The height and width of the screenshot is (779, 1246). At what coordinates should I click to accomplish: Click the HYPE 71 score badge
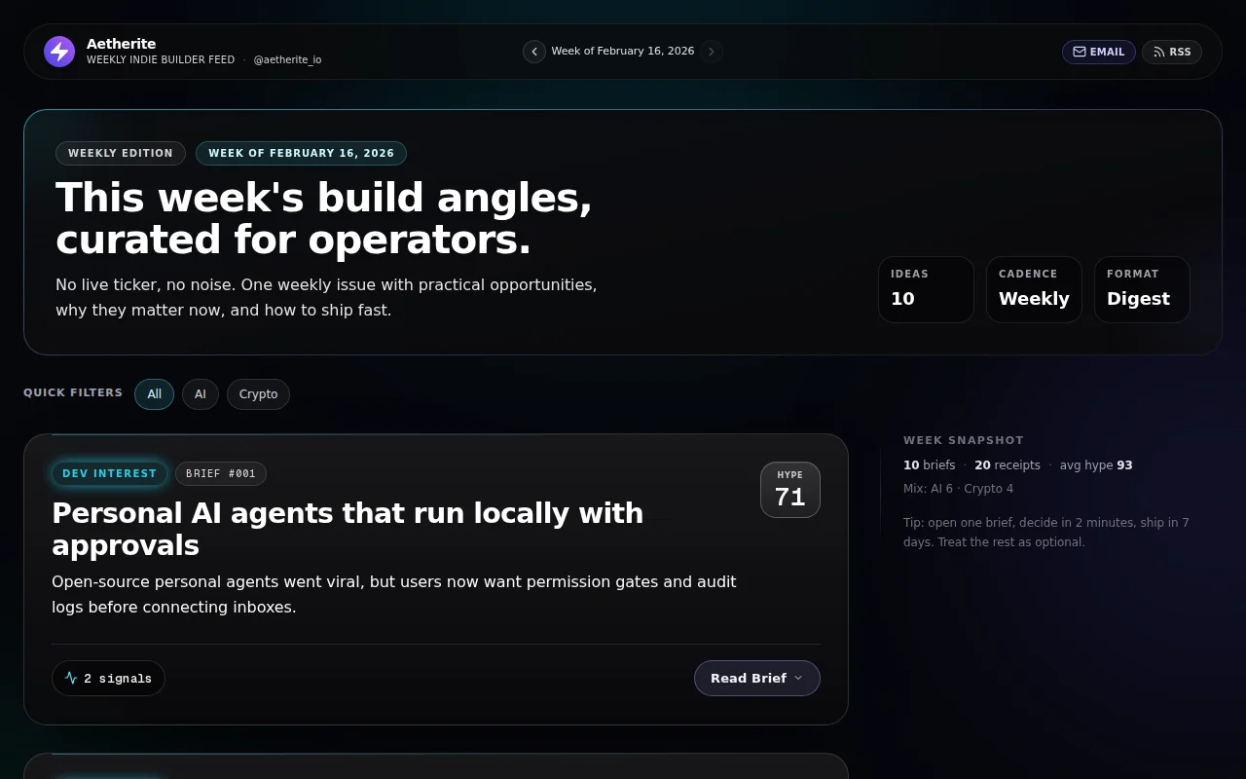[790, 490]
